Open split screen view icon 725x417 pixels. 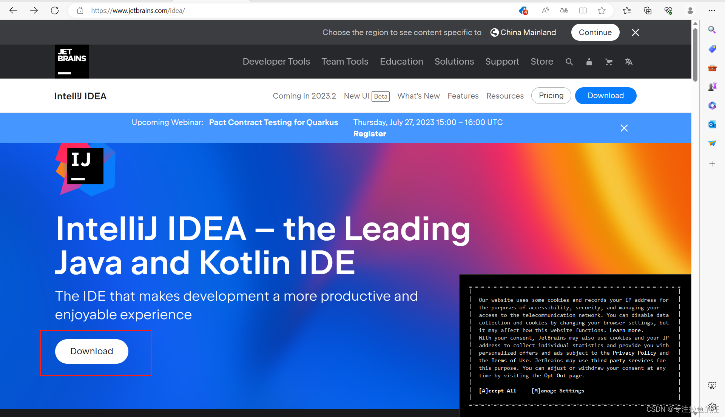(583, 11)
